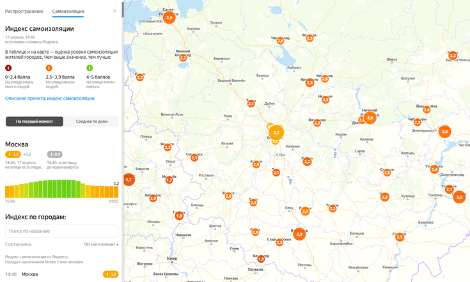Click the grey 0,0 pre-coronavirus badge
The width and height of the screenshot is (470, 282).
[x=54, y=154]
